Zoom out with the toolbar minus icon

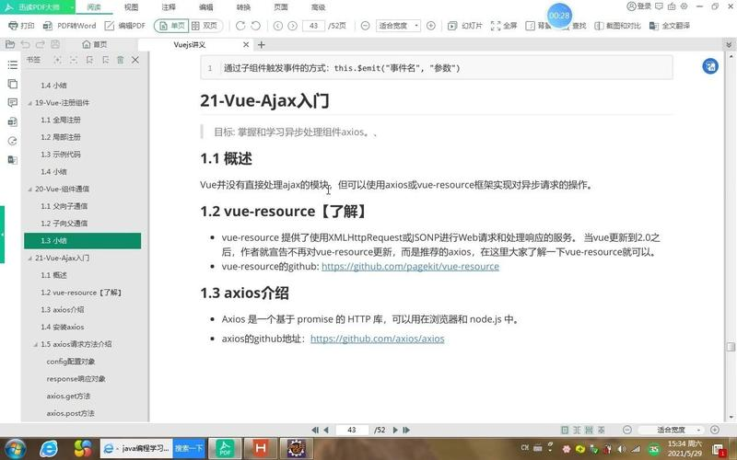click(365, 26)
